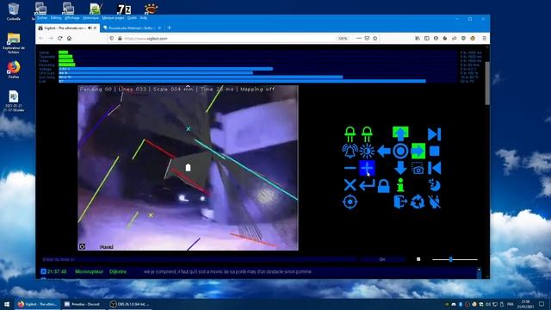Click the power icon at video bottom-left

pos(83,246)
